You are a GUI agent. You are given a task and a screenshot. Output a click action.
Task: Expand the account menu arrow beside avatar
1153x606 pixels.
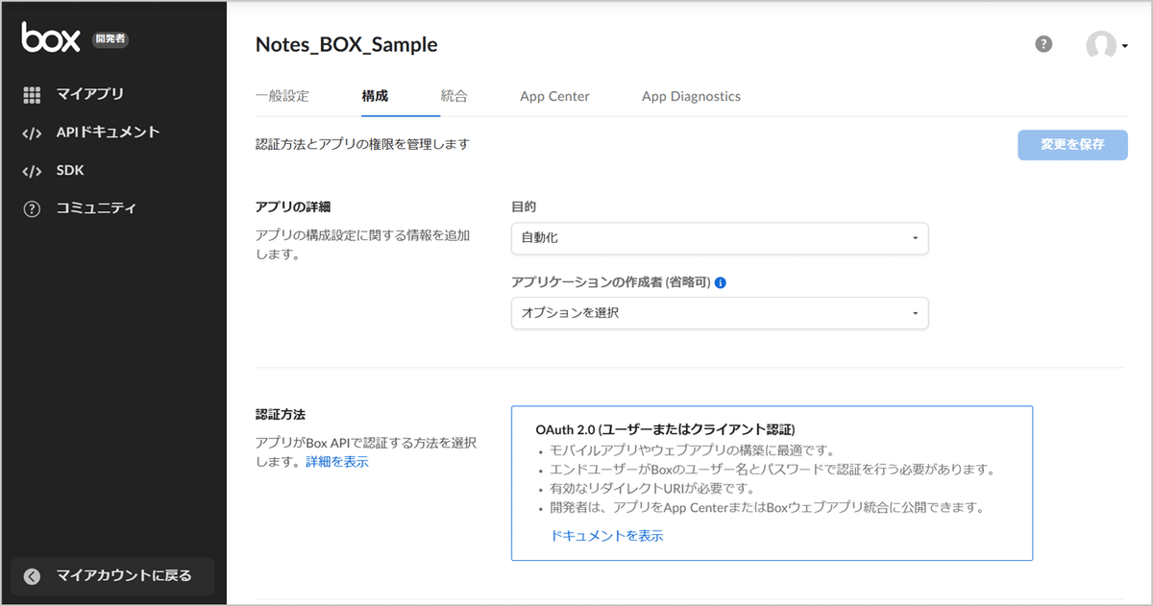[1124, 46]
